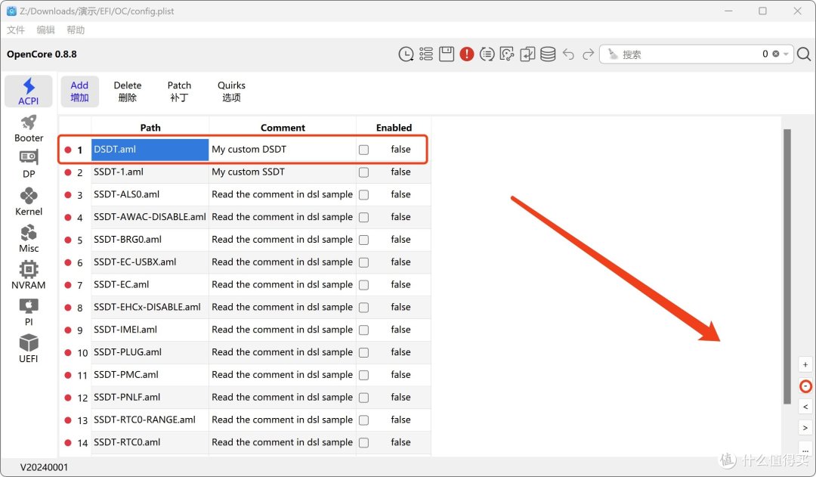Screen dimensions: 816x477
Task: Select the SSDT-IMEI.aml path cell
Action: tap(150, 330)
